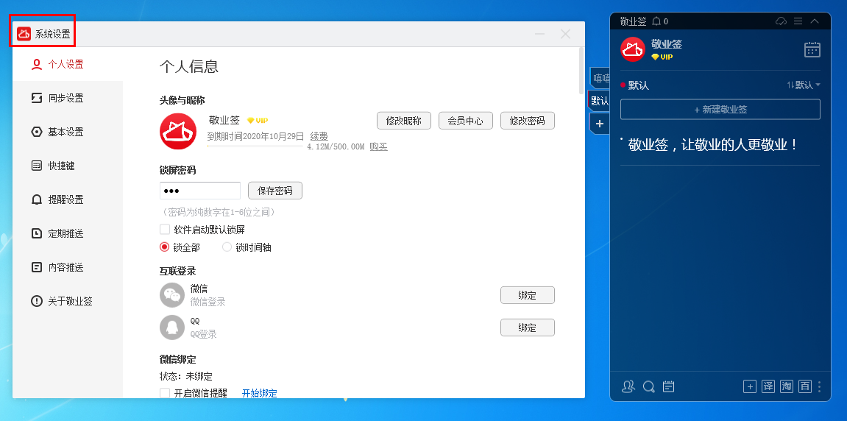The width and height of the screenshot is (847, 421).
Task: Click the storage usage progress bar
Action: click(255, 146)
